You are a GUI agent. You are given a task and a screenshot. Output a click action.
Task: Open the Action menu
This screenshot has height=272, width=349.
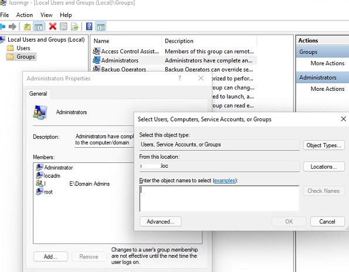coord(25,15)
